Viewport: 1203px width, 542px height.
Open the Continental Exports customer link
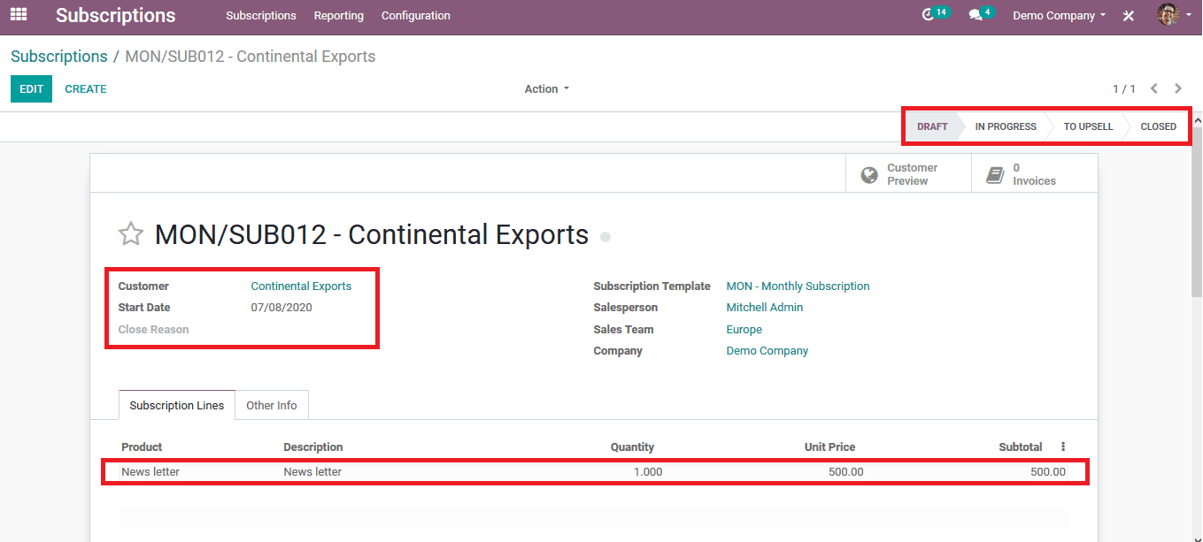[301, 286]
